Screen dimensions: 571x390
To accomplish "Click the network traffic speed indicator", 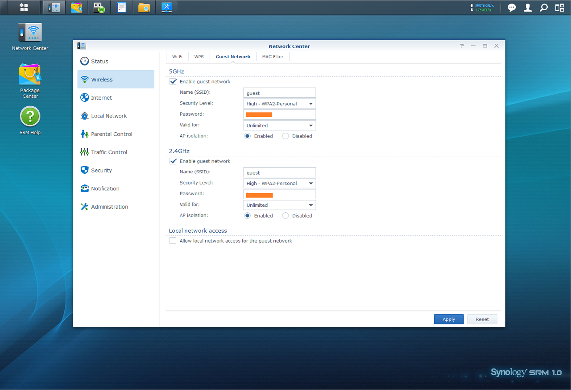I will pos(482,8).
